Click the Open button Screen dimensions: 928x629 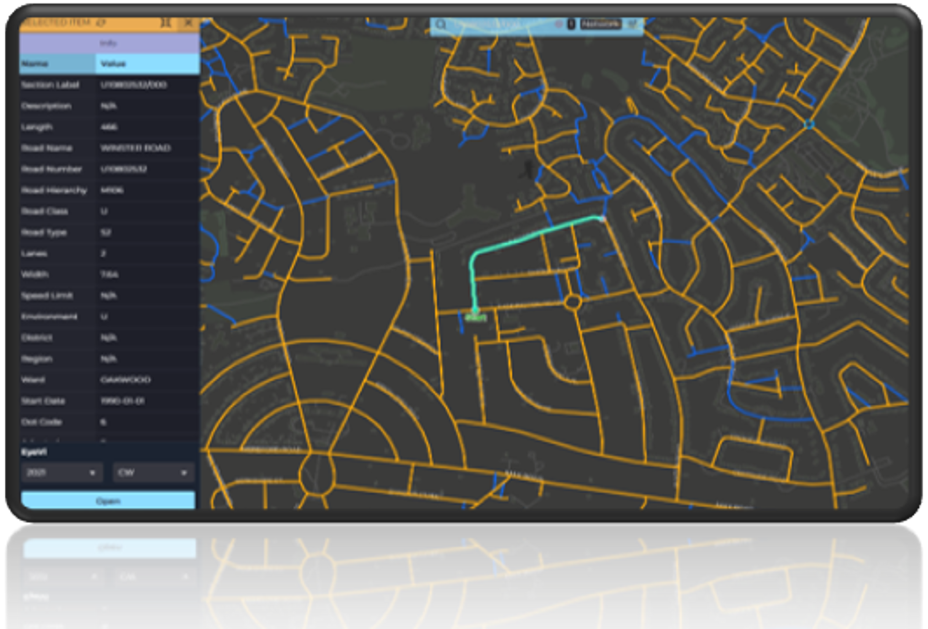(x=109, y=501)
